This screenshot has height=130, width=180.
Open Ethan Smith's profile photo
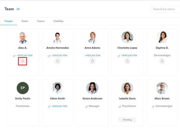point(57,88)
